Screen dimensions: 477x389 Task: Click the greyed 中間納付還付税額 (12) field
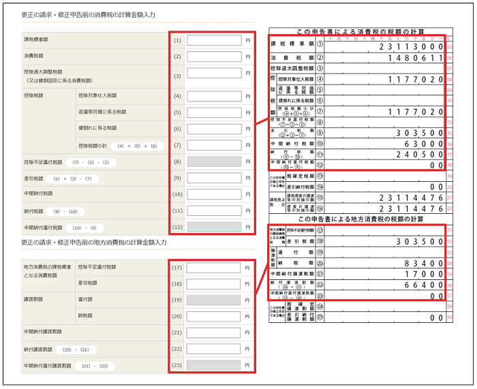[x=214, y=227]
